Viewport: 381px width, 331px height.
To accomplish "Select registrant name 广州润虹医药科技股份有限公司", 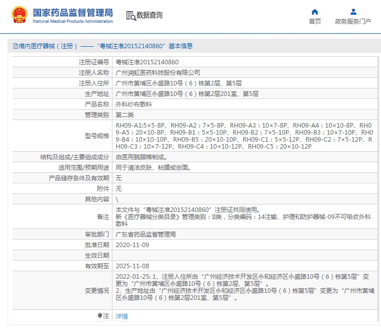I will point(158,73).
